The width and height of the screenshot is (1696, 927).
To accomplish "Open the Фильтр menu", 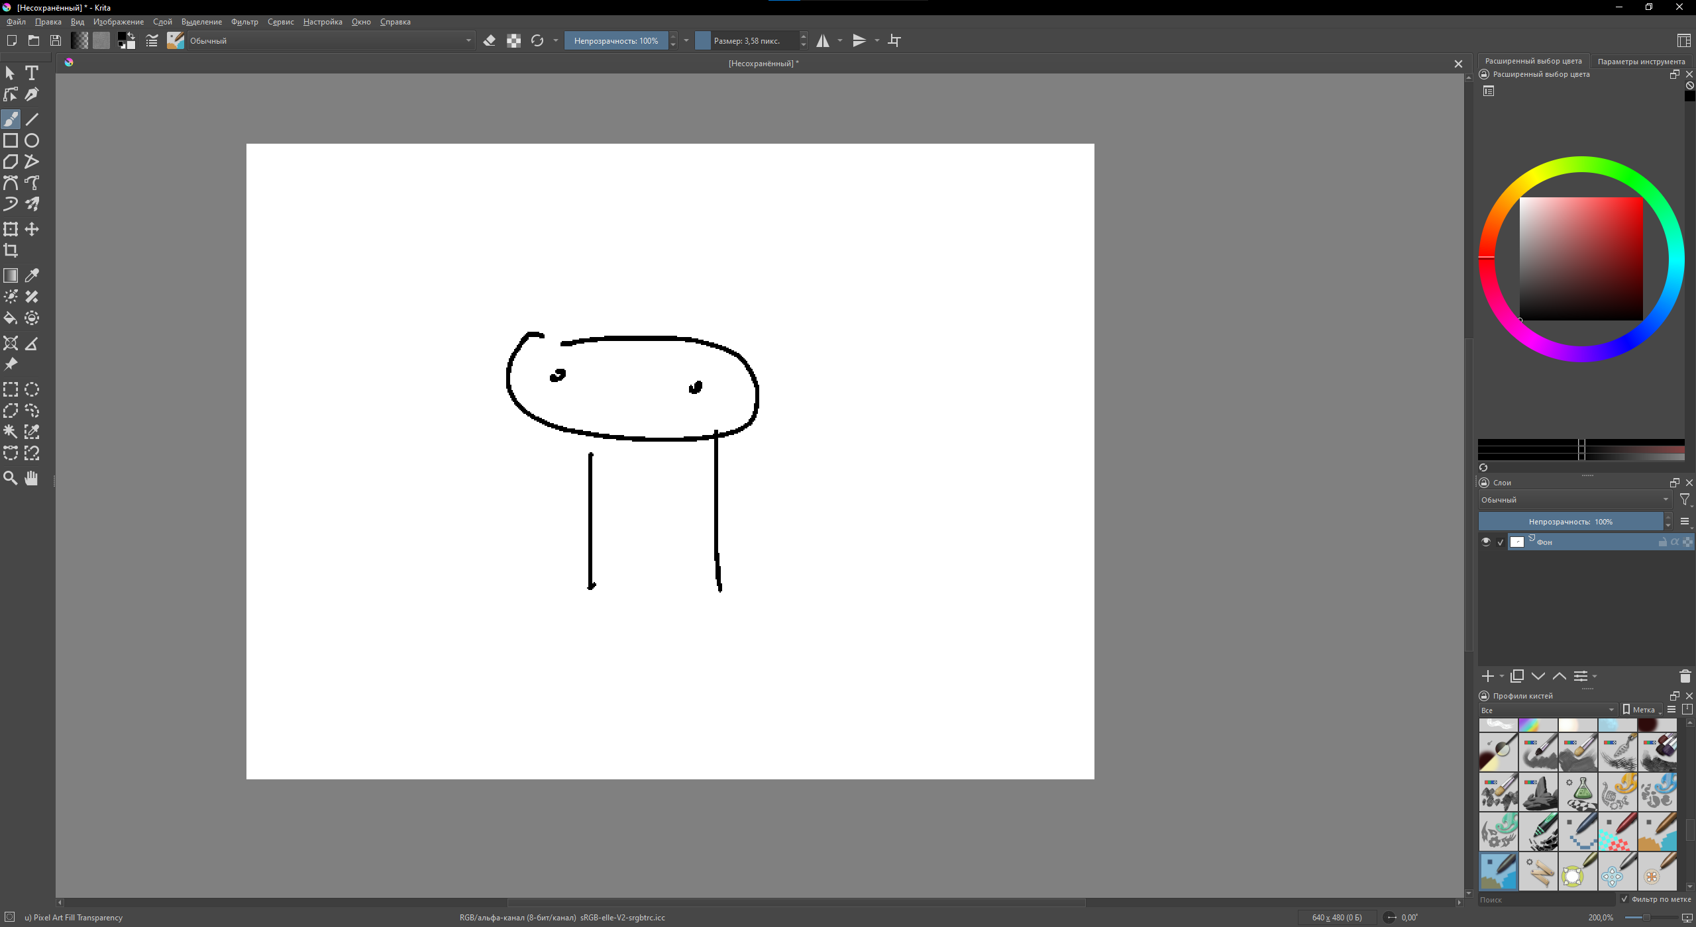I will 244,22.
